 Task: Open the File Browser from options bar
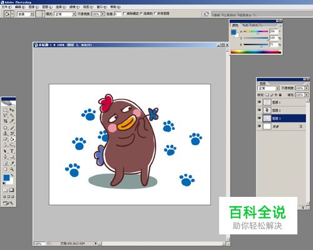click(206, 14)
